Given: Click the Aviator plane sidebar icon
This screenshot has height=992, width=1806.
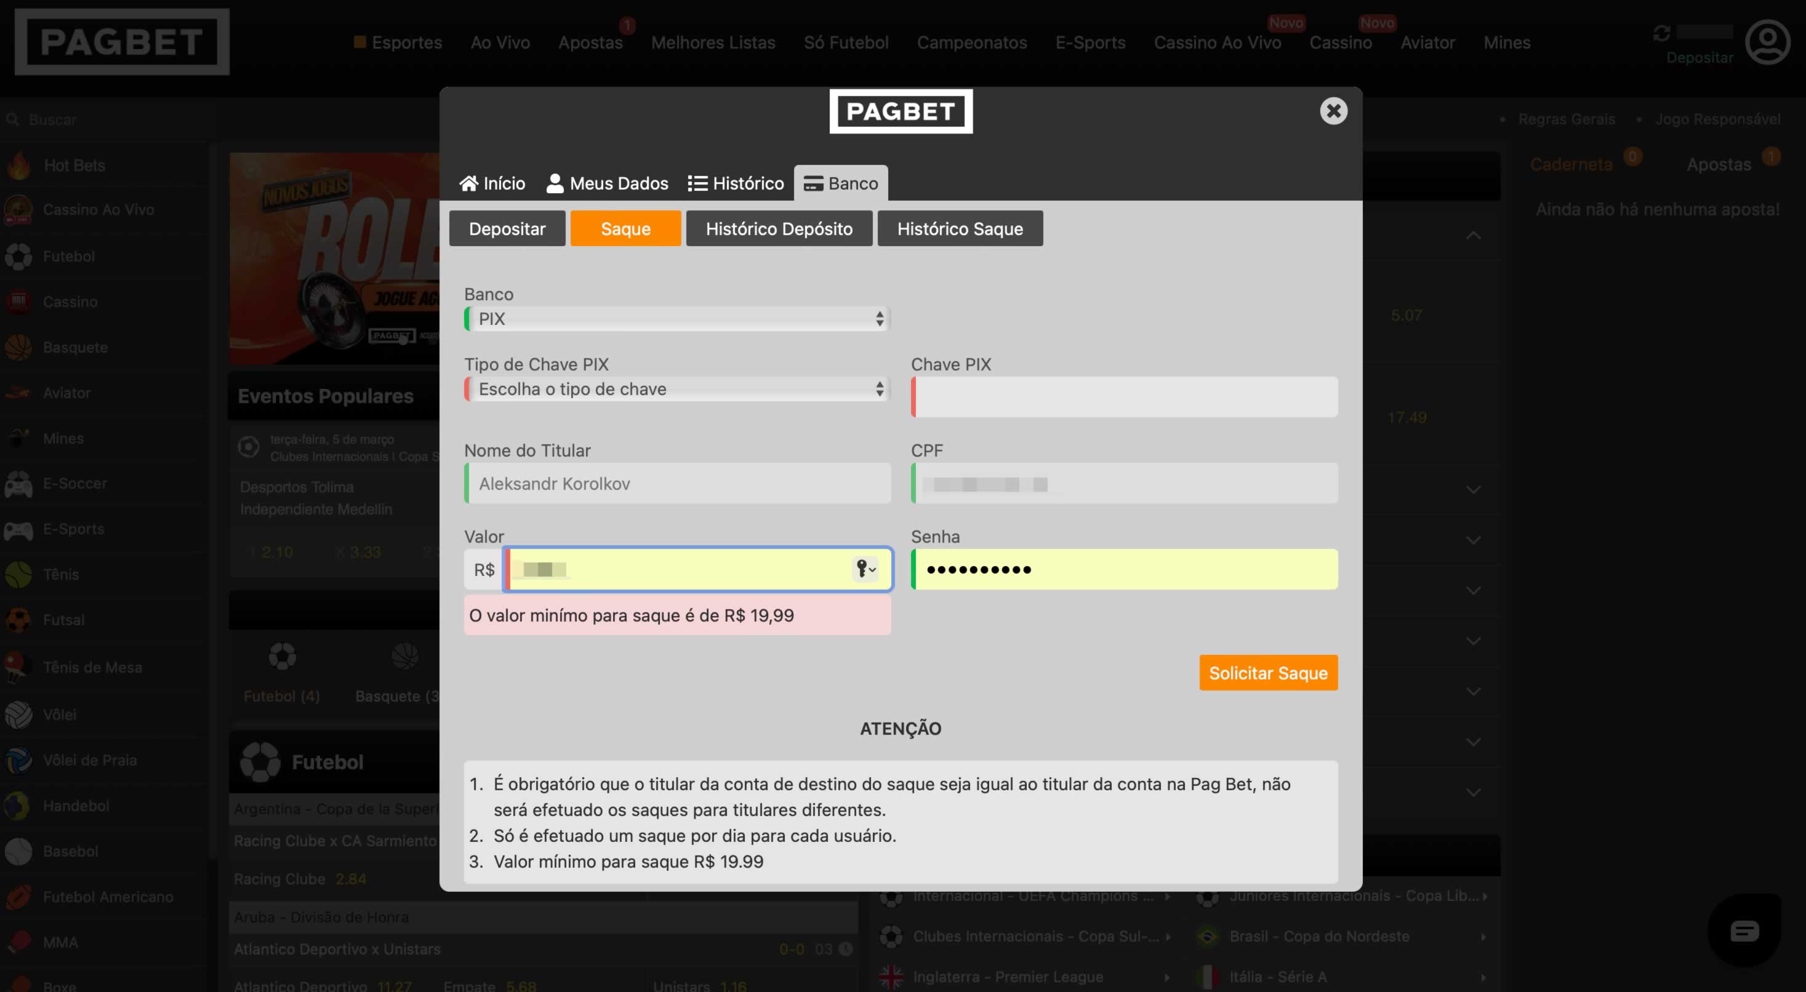Looking at the screenshot, I should (x=18, y=393).
